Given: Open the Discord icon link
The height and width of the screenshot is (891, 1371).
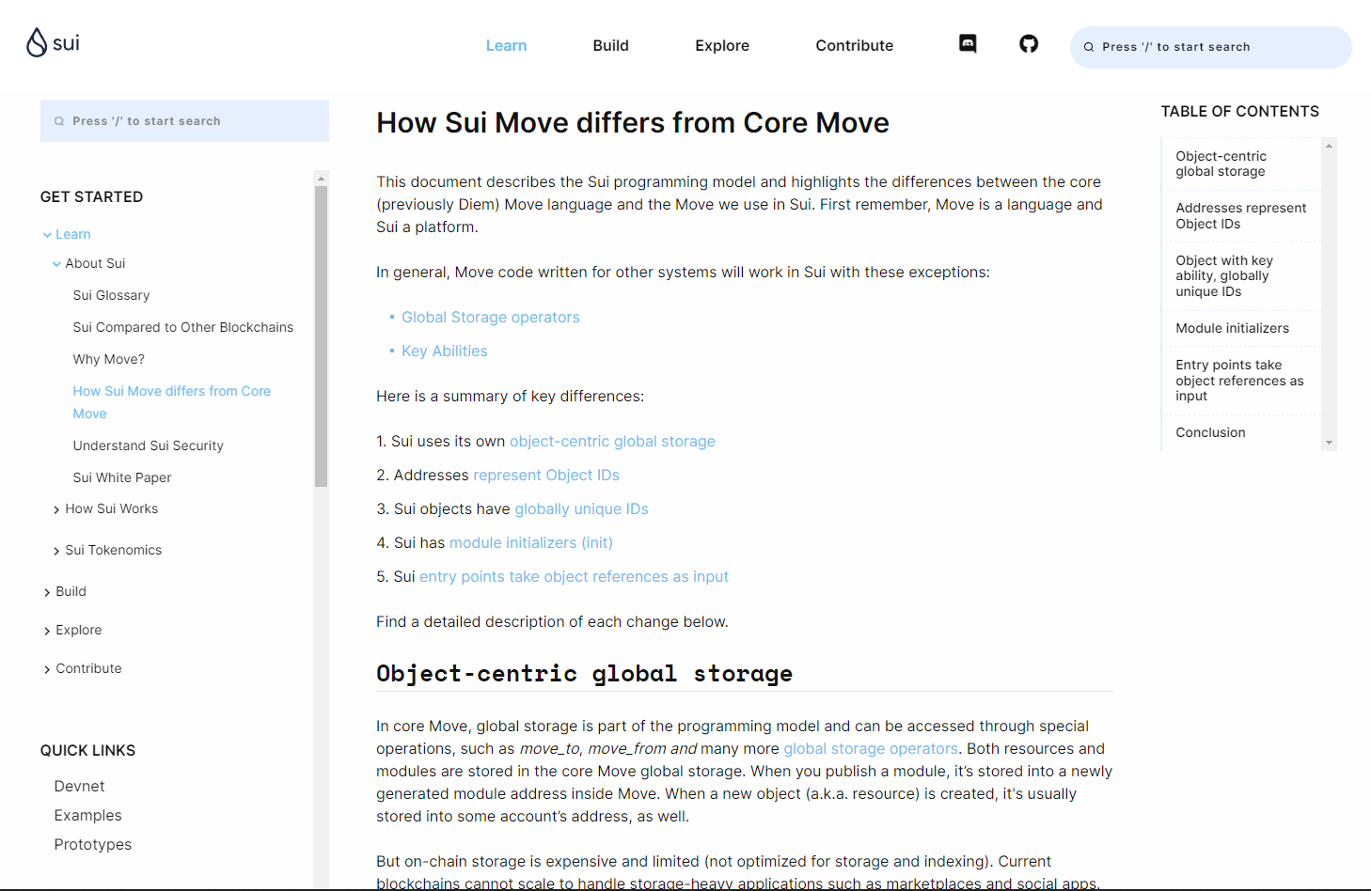Looking at the screenshot, I should coord(968,43).
